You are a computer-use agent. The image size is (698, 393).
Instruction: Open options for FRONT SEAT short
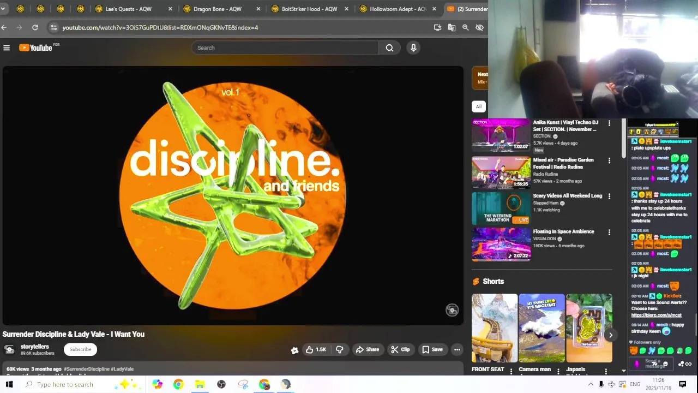point(511,372)
